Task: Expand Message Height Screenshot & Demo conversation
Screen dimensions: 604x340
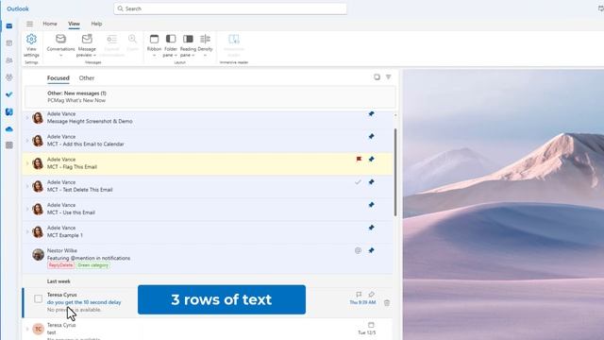Action: click(27, 117)
